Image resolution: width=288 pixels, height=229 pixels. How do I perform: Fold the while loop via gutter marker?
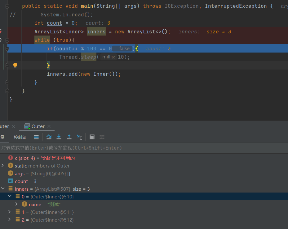coord(7,40)
